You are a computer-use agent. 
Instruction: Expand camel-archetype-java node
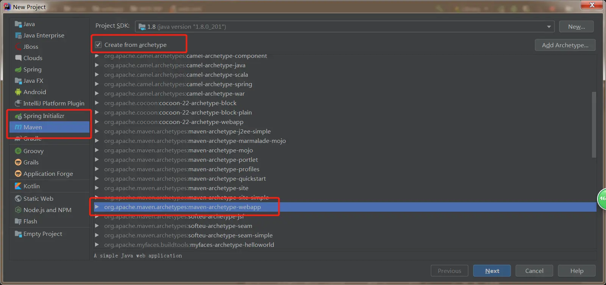[x=97, y=65]
